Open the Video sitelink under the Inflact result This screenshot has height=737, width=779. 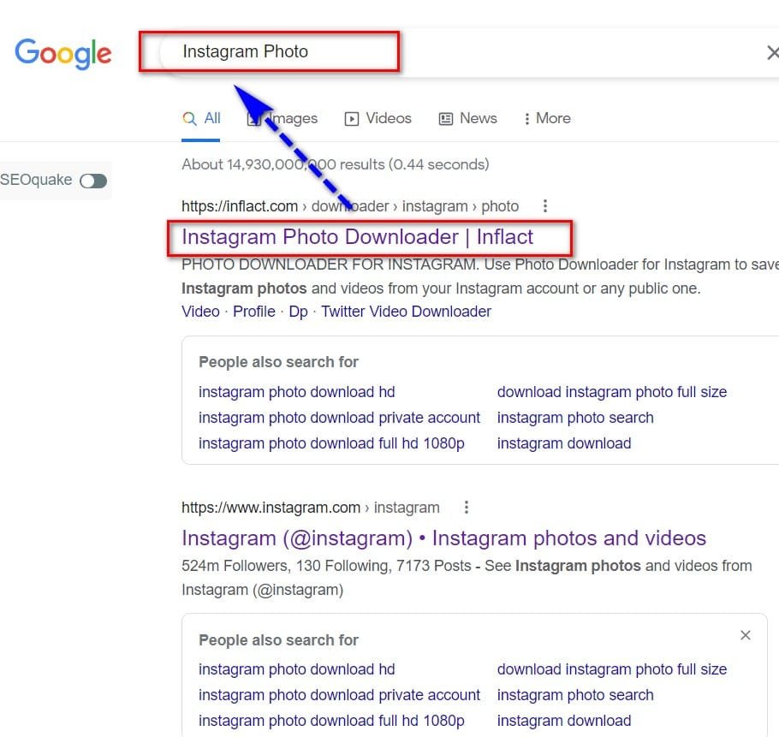pyautogui.click(x=200, y=312)
